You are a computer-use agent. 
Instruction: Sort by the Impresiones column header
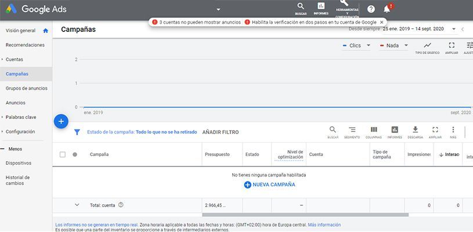[x=419, y=154]
